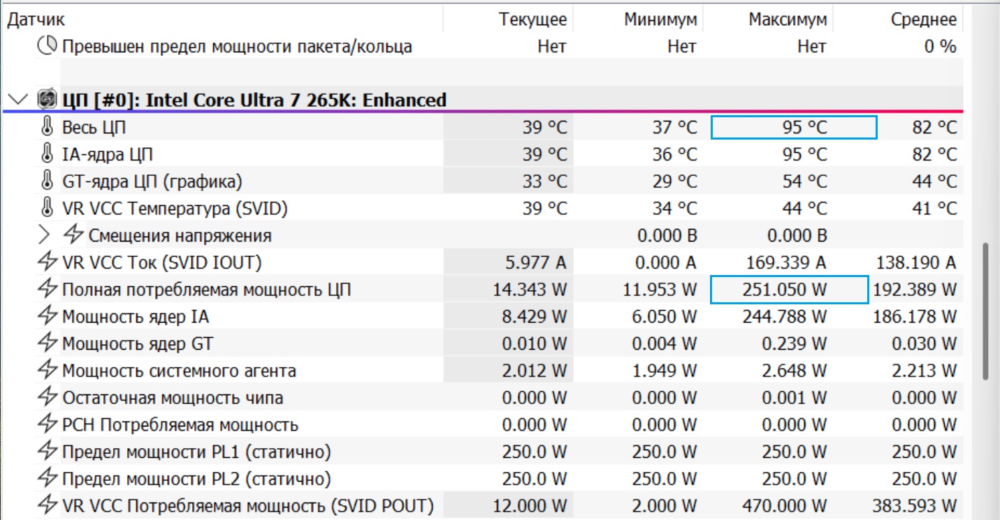
Task: Select lightning icon of 'Предел мощности PL1 (статично)'
Action: pos(47,452)
